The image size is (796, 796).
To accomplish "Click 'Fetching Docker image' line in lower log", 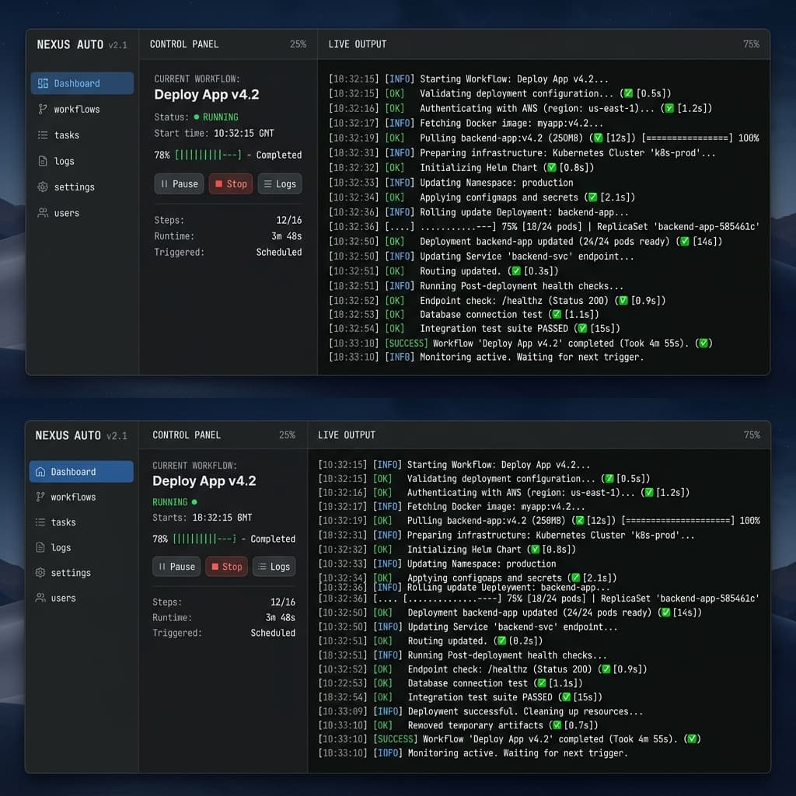I will pos(452,507).
